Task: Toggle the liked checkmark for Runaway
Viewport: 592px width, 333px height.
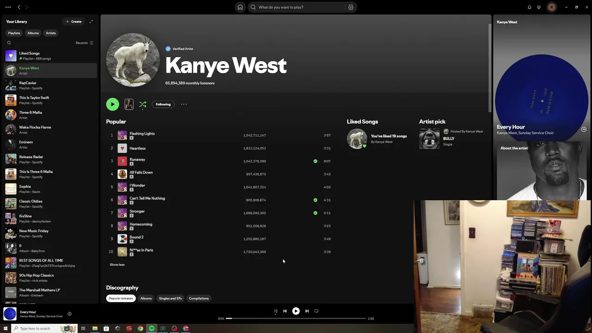Action: (315, 161)
